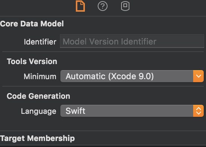The width and height of the screenshot is (206, 147).
Task: Click the Swift text in Language popup
Action: (75, 111)
